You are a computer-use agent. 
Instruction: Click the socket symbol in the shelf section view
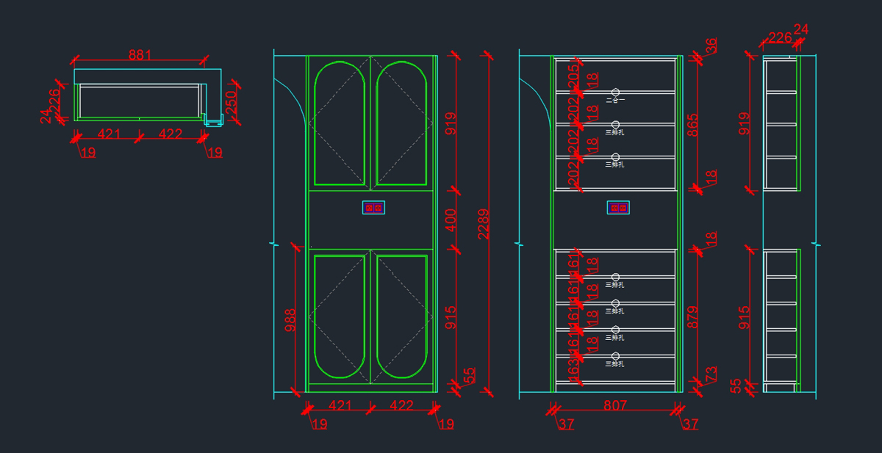(x=618, y=208)
